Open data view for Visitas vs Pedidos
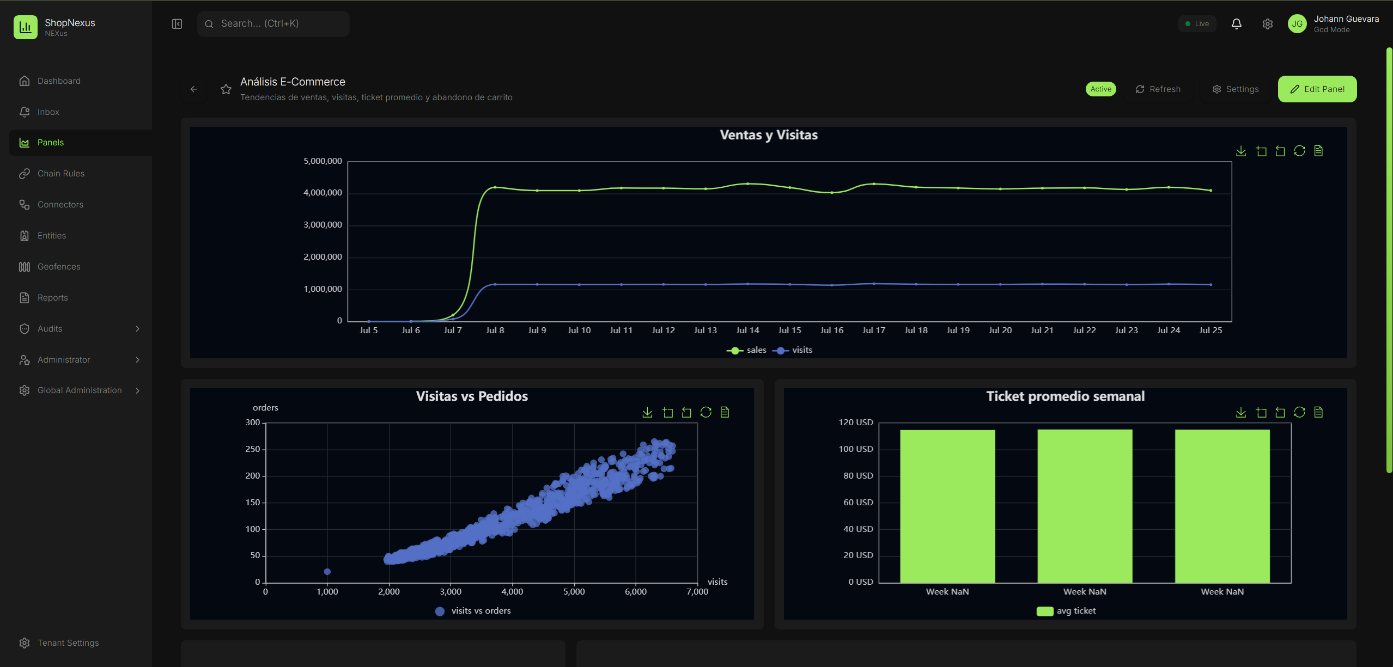Viewport: 1393px width, 667px height. (x=725, y=412)
